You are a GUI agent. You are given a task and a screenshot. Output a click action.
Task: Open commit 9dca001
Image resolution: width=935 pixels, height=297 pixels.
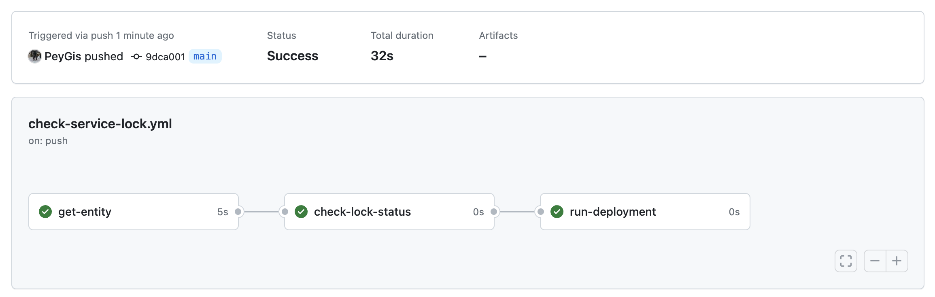point(165,57)
